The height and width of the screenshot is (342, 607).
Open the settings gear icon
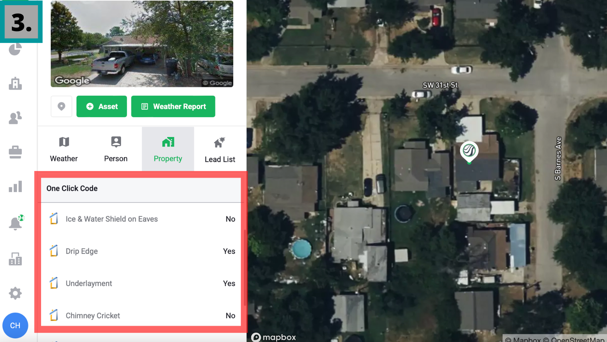coord(15,294)
